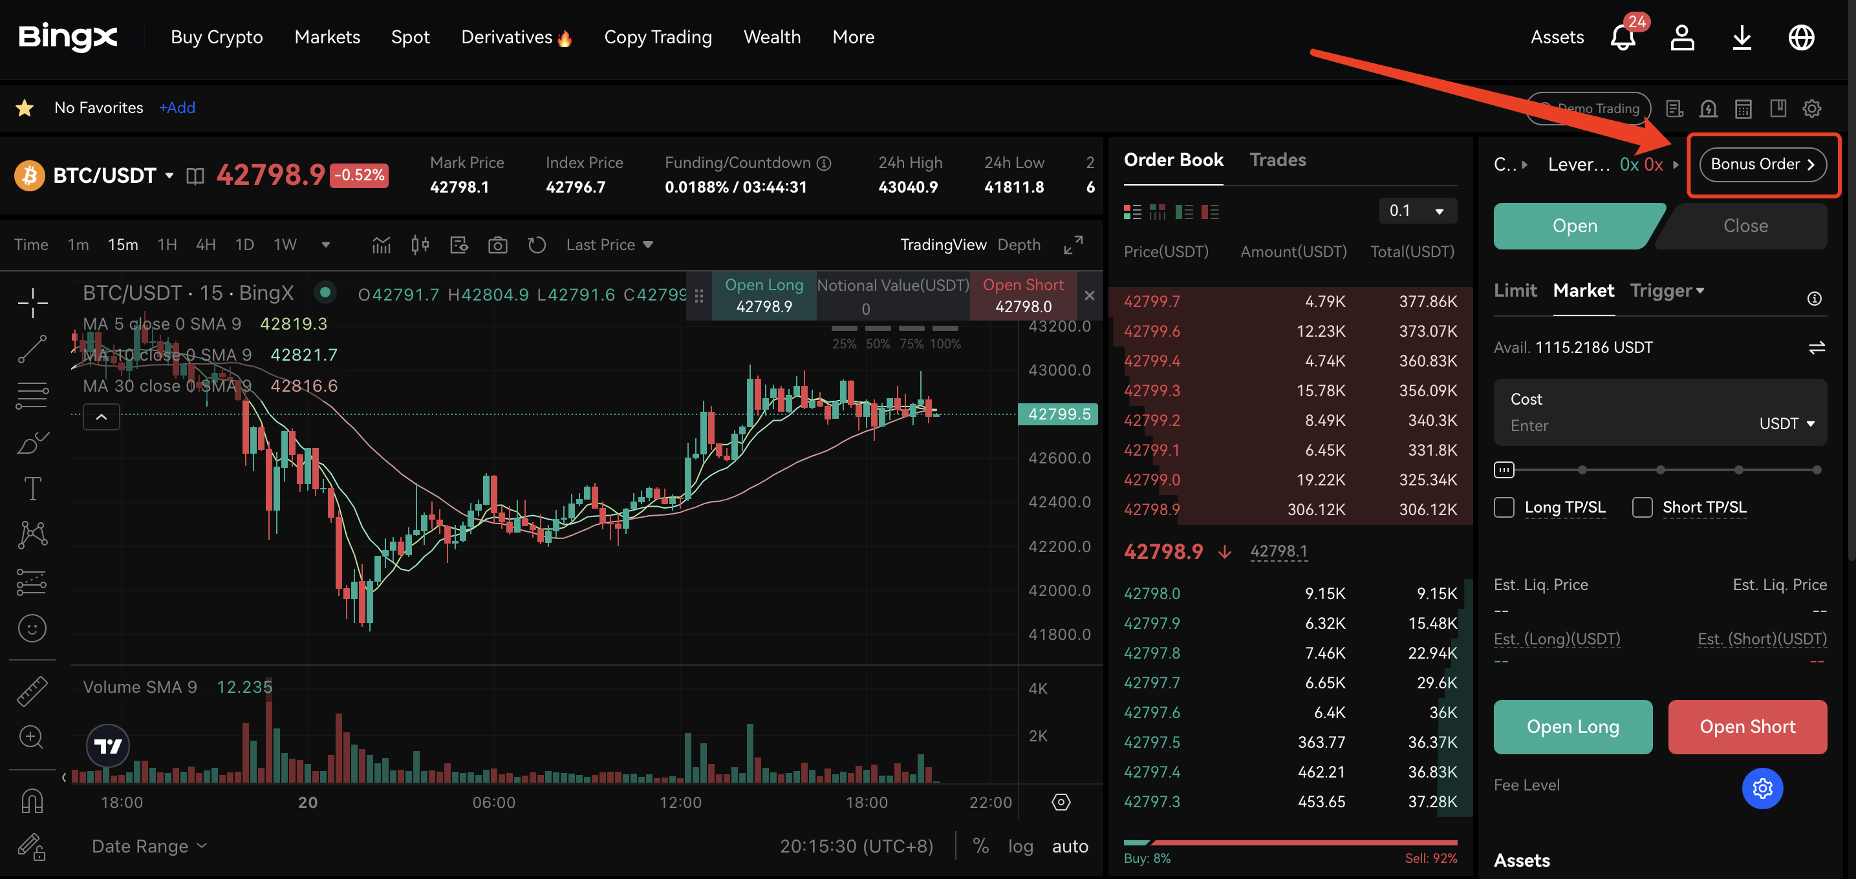Enable the Short TP/SL checkbox
The image size is (1856, 879).
(1641, 507)
